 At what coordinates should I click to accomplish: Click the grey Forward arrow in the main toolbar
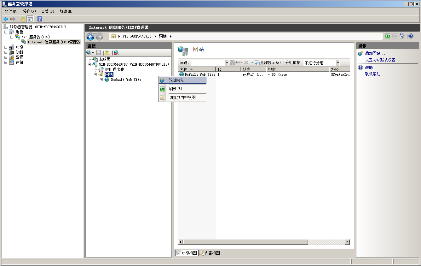tap(13, 19)
